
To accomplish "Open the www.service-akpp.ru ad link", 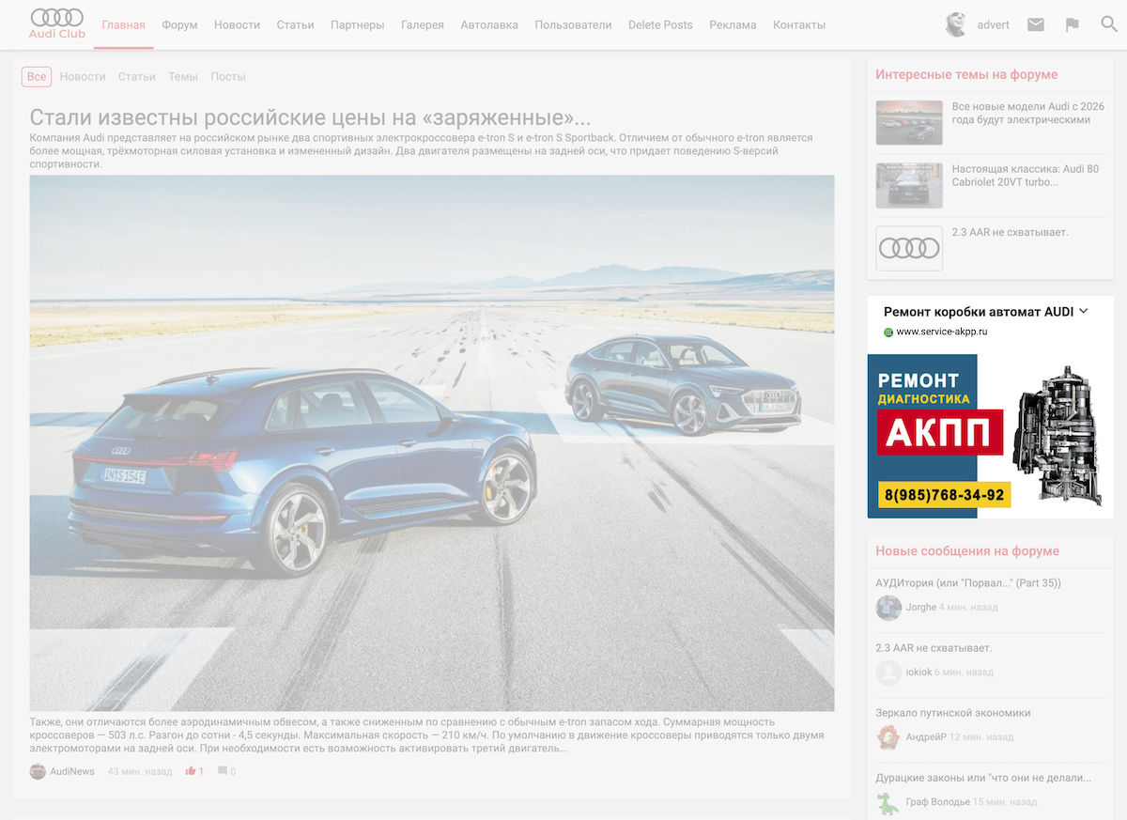I will click(942, 332).
